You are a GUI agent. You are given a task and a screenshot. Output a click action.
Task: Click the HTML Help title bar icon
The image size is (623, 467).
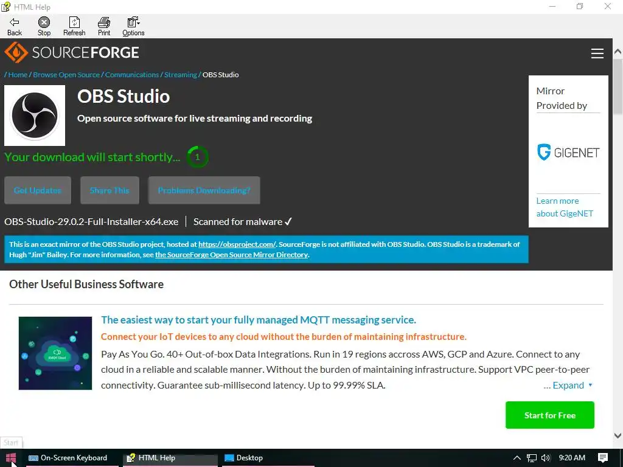click(x=5, y=7)
